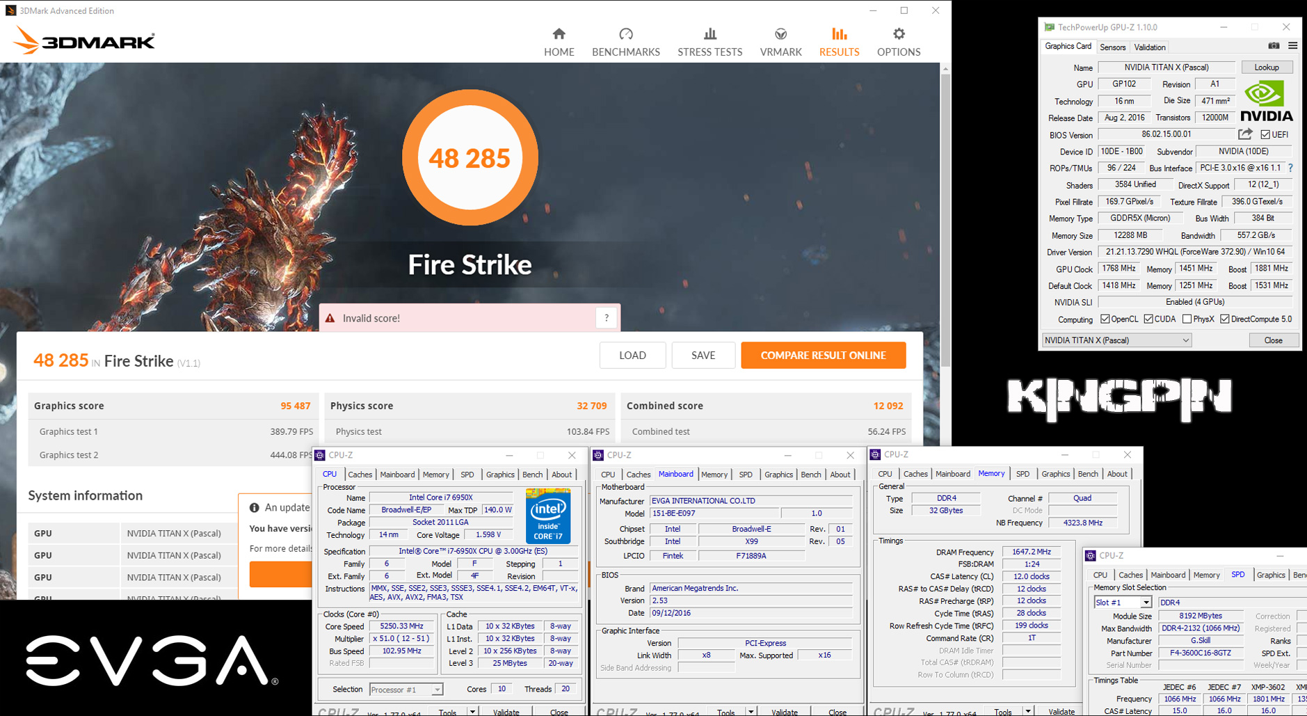Screen dimensions: 1307x716
Task: Enable the PhysX checkbox
Action: [x=1187, y=319]
